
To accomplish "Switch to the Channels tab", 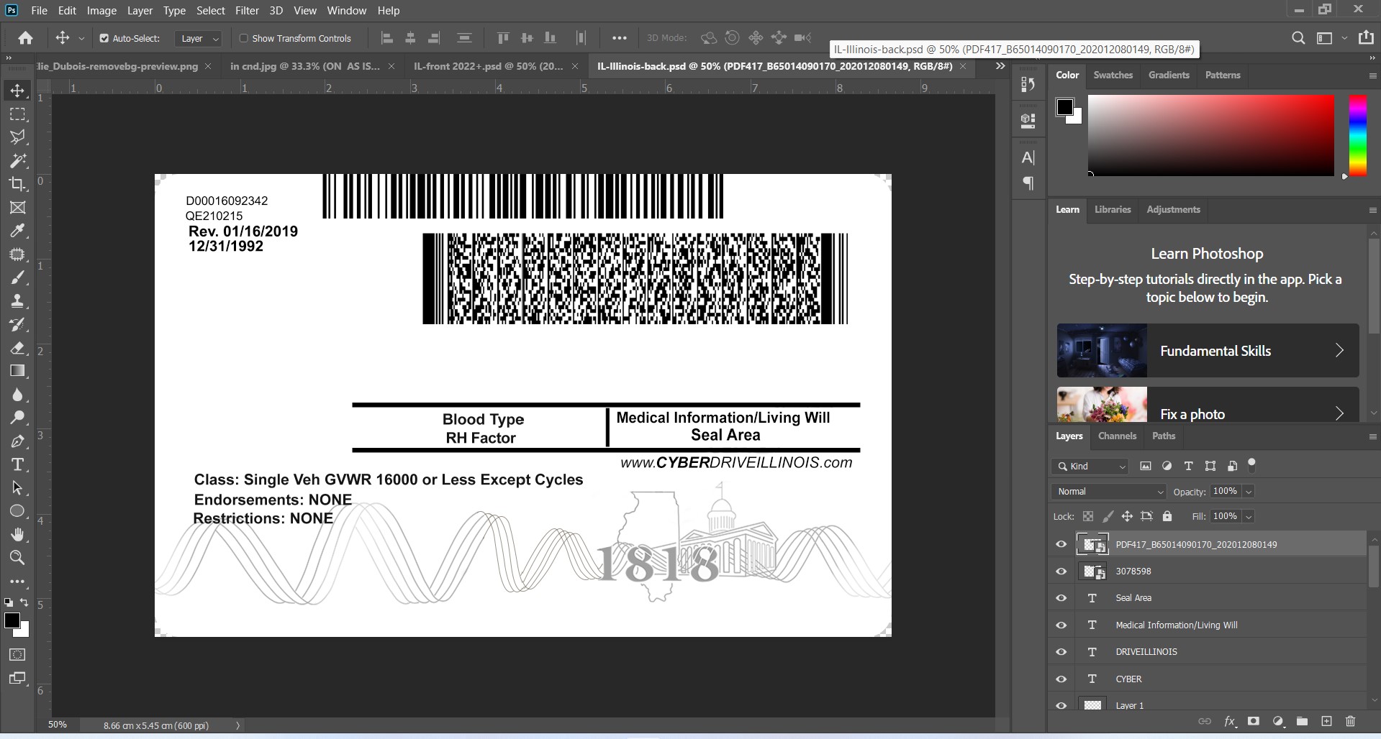I will pos(1117,436).
